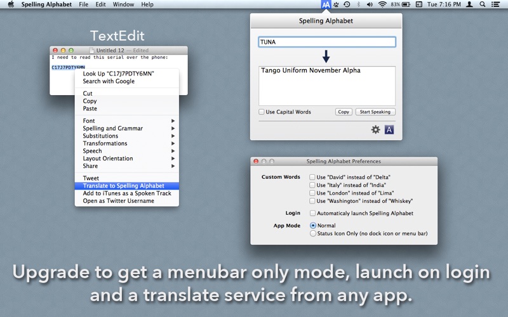Close the Spelling Alphabet Preferences window

256,161
